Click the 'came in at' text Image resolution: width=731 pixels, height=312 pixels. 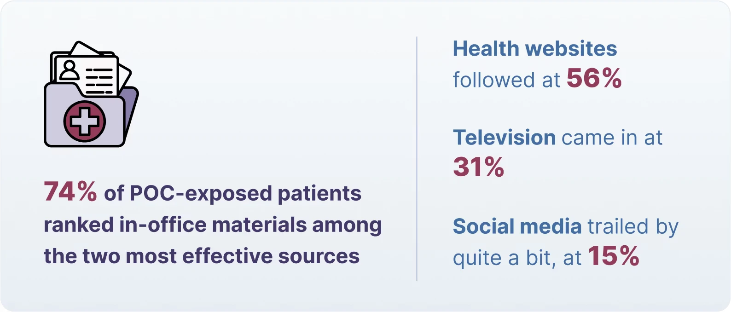coord(612,138)
